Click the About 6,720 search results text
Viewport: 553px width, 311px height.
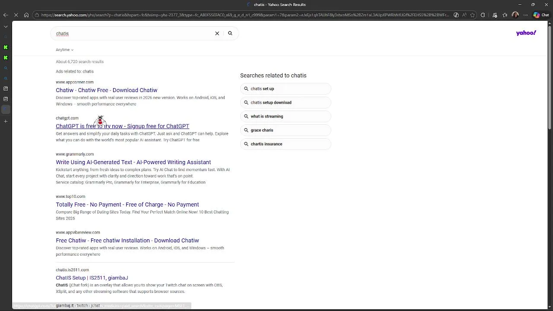coord(79,62)
